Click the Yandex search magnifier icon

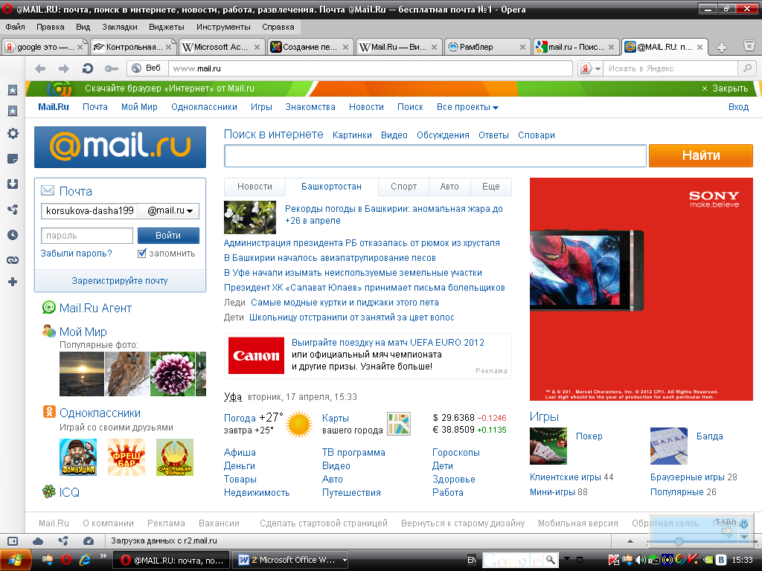click(x=747, y=68)
